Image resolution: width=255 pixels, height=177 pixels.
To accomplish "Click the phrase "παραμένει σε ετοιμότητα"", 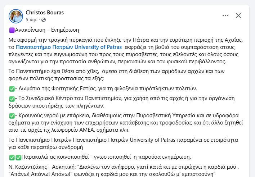I will [207, 140].
